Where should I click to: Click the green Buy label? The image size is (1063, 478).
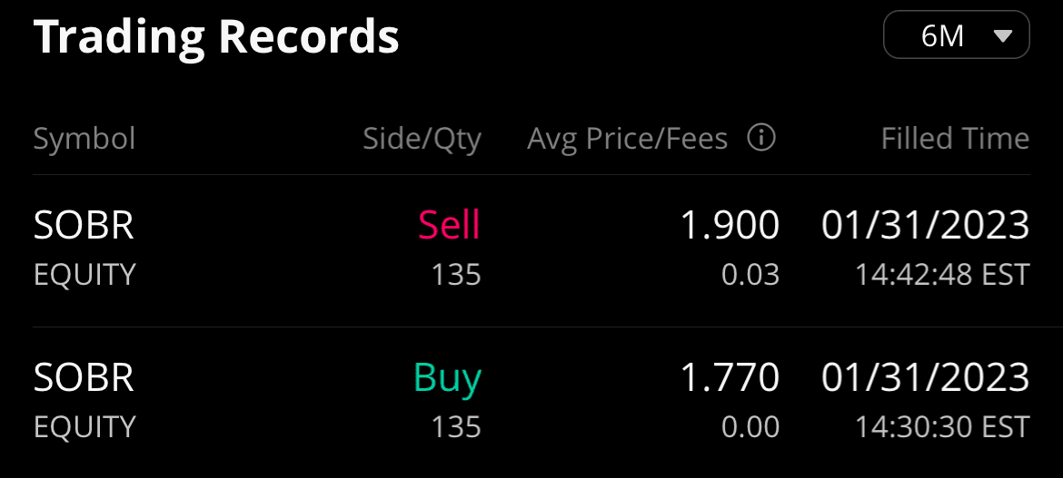(447, 377)
